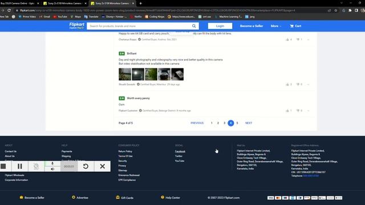Open the Cart
This screenshot has height=205, width=365.
295,26
